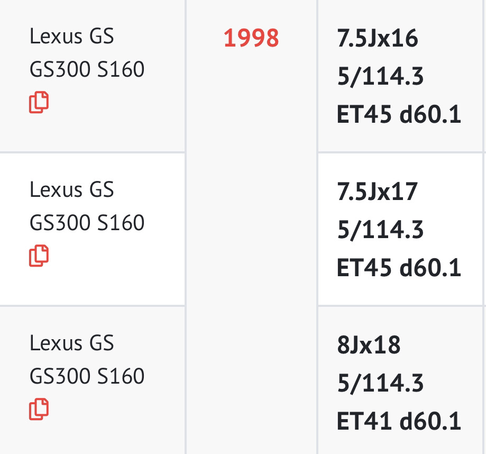Select GS300 S160 in the 7.5Jx17 row

pos(87,222)
